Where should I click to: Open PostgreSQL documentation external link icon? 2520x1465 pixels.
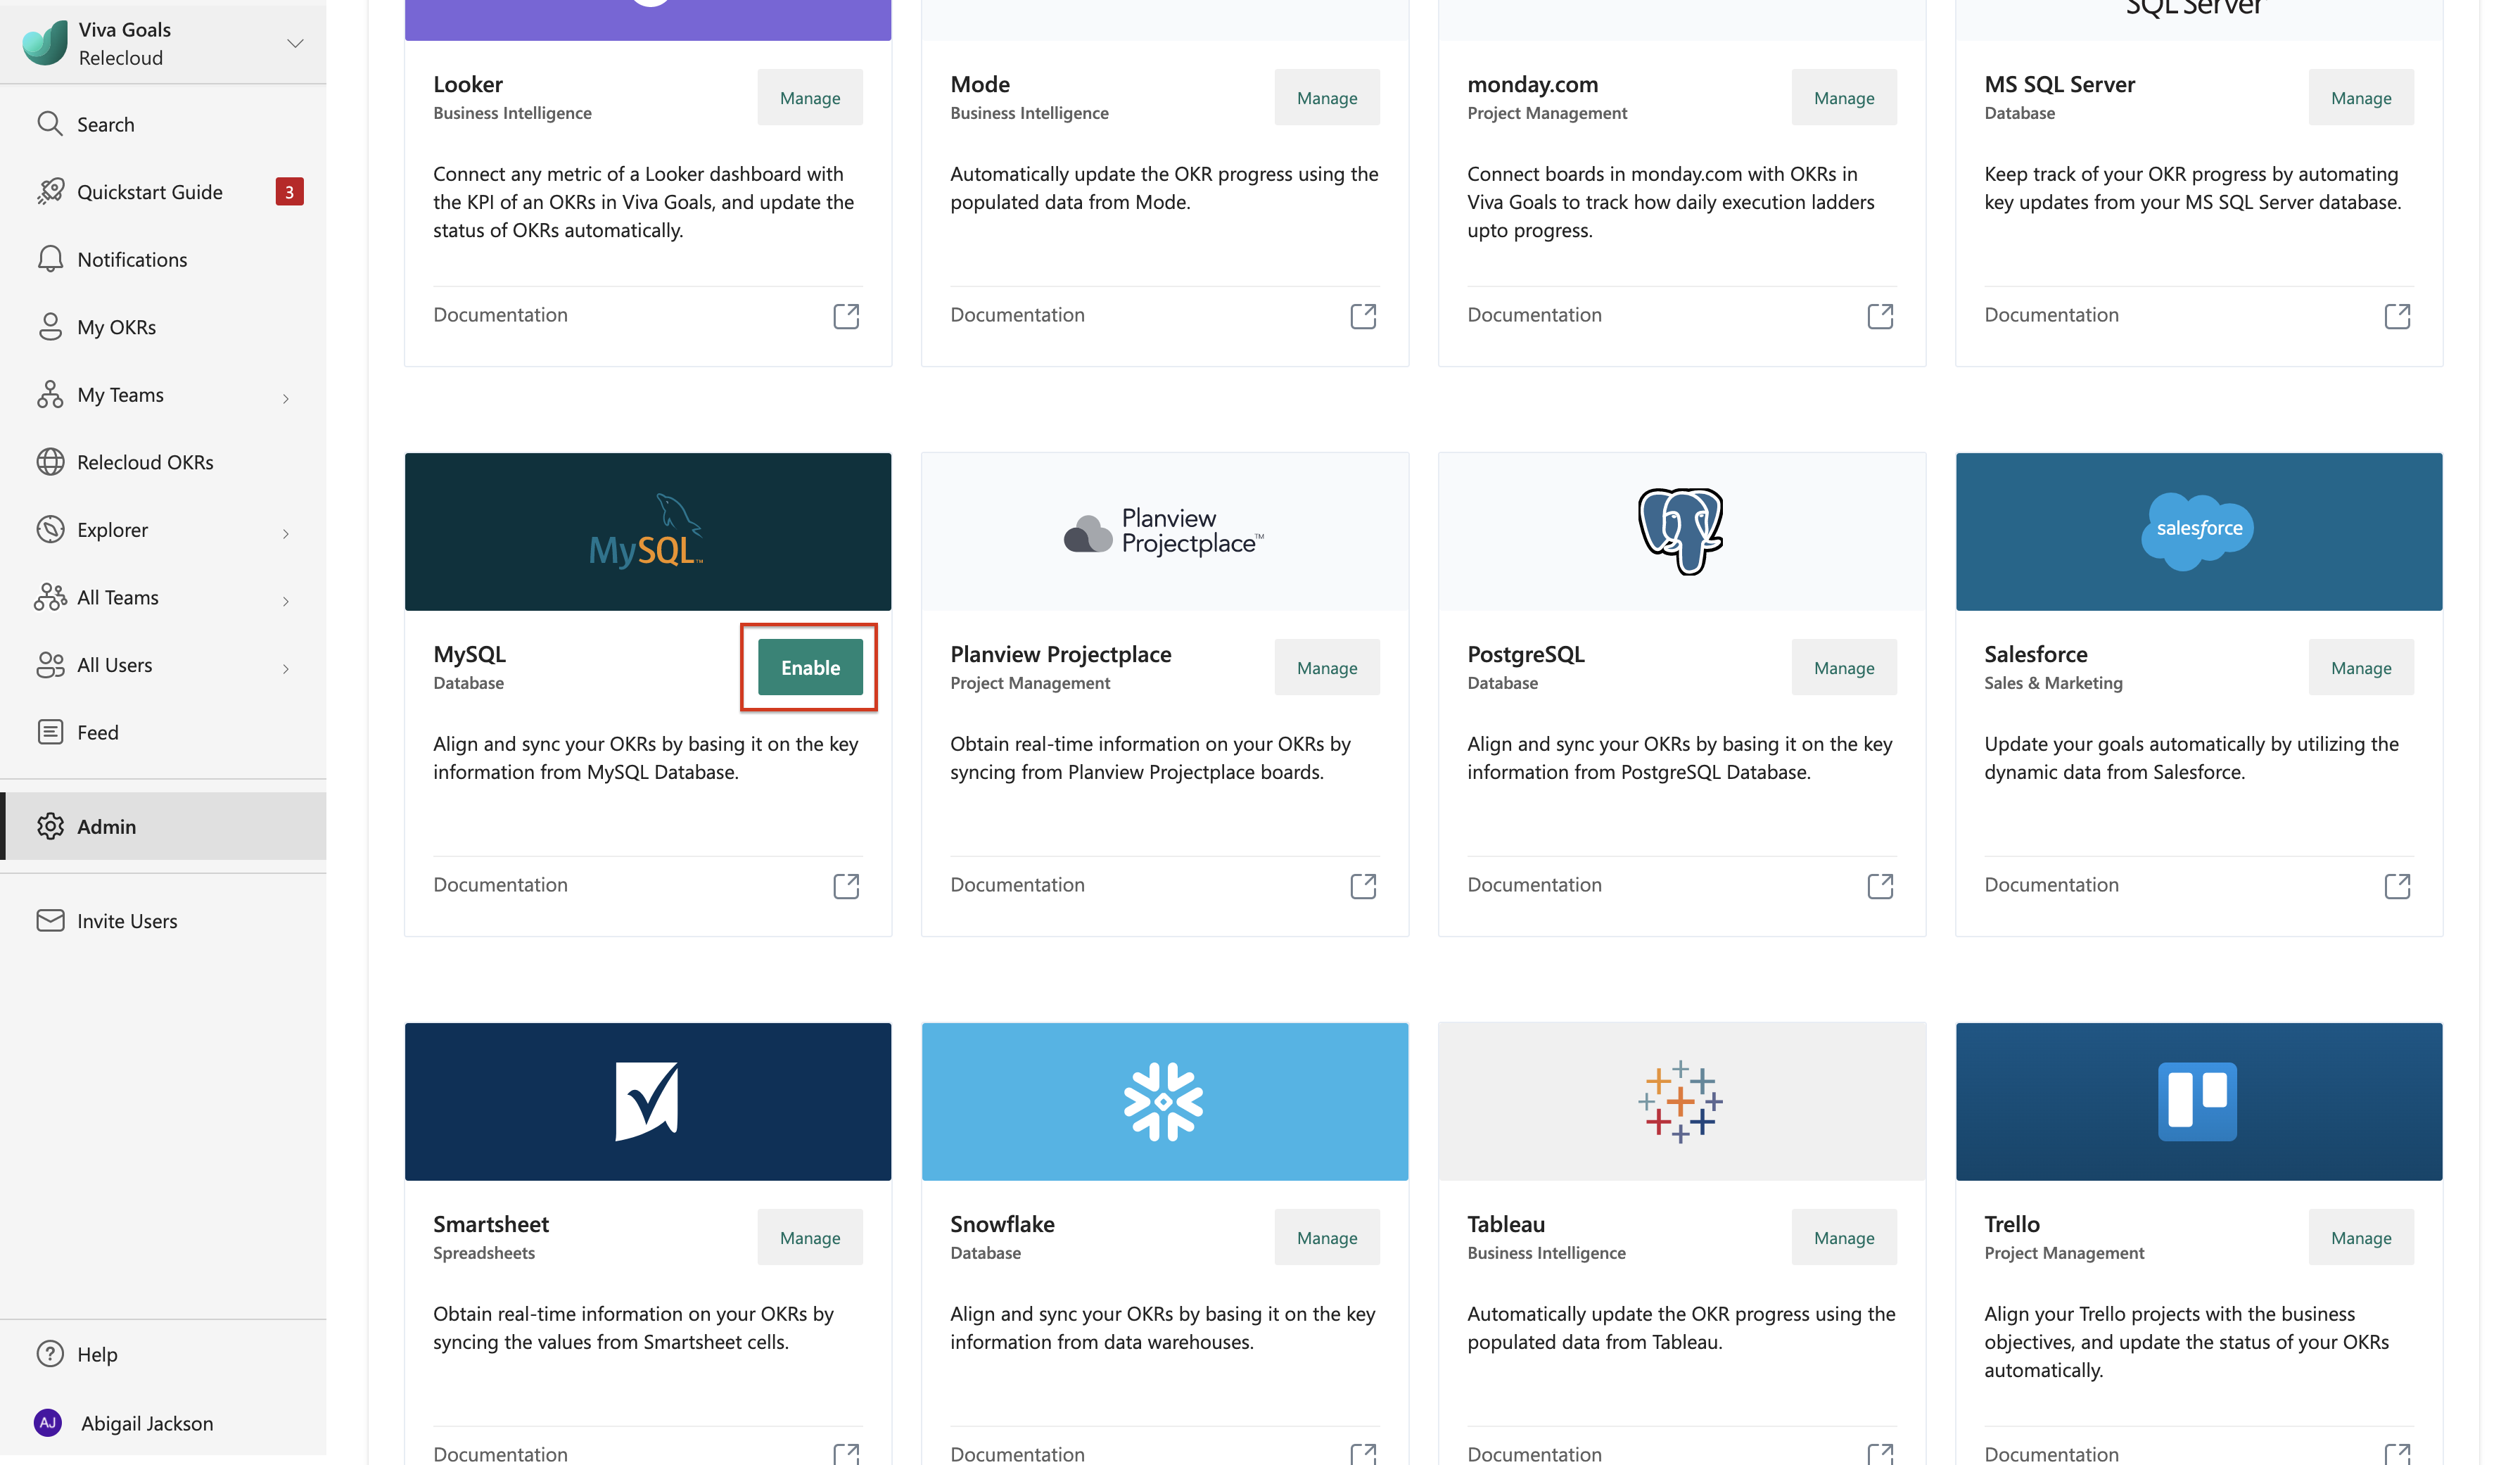pos(1880,886)
